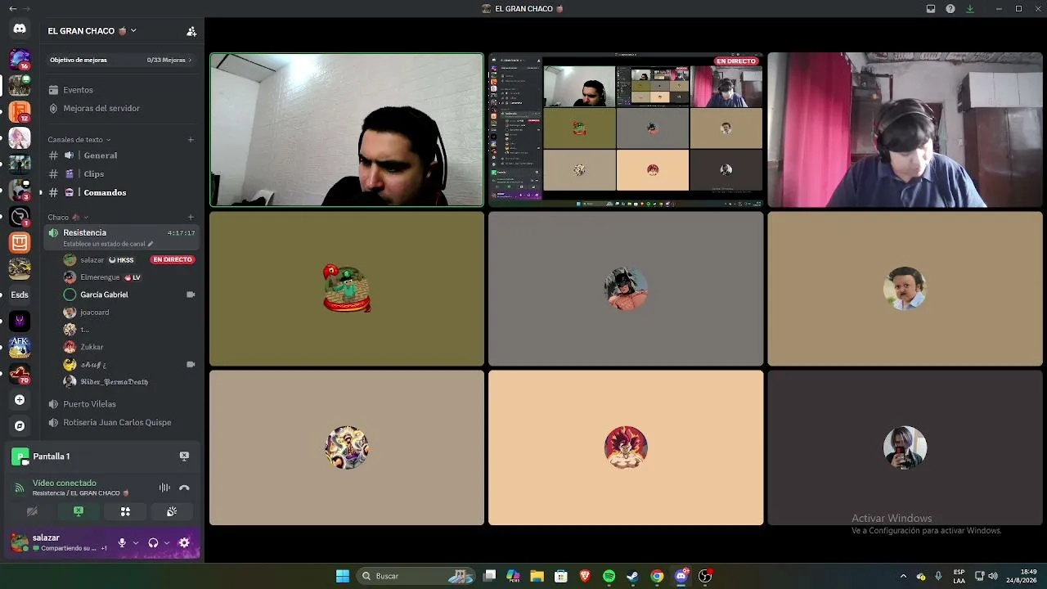Image resolution: width=1047 pixels, height=589 pixels.
Task: Focus the left webcam video tile
Action: point(347,130)
